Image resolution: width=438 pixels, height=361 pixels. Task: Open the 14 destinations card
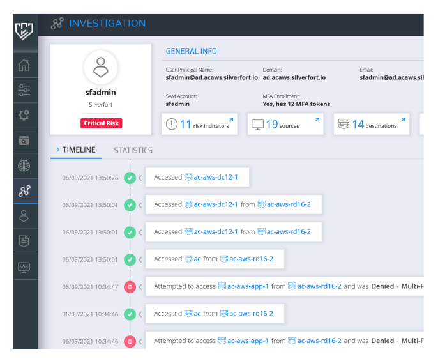point(371,125)
